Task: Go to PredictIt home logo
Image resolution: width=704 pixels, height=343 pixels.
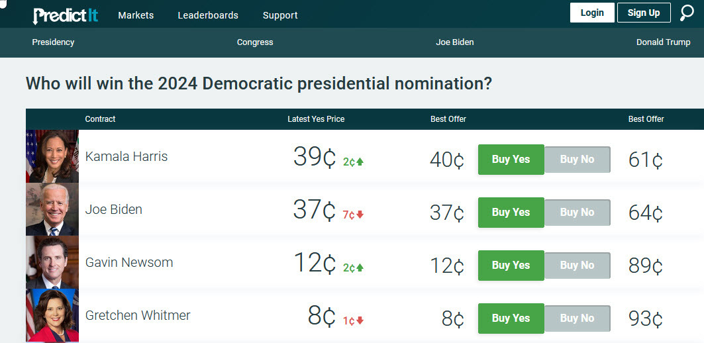Action: (x=65, y=16)
